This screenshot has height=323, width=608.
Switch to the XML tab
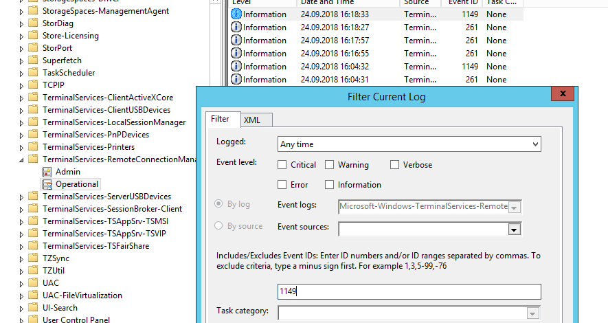pos(256,120)
